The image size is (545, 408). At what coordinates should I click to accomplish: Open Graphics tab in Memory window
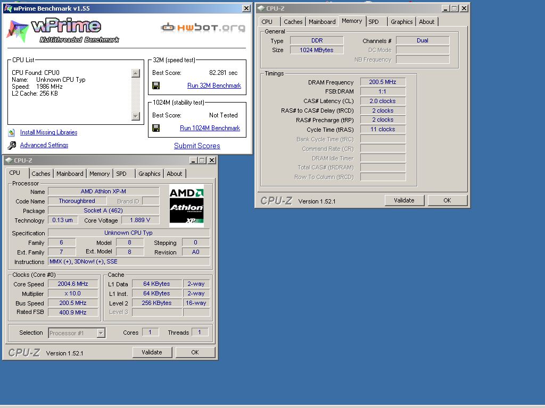(x=401, y=21)
